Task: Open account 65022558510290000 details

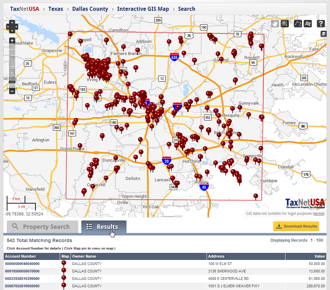Action: click(x=22, y=279)
